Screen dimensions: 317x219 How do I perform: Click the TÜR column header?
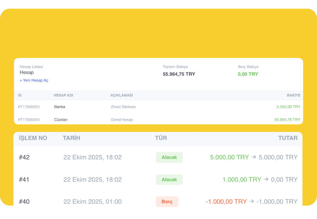[161, 138]
